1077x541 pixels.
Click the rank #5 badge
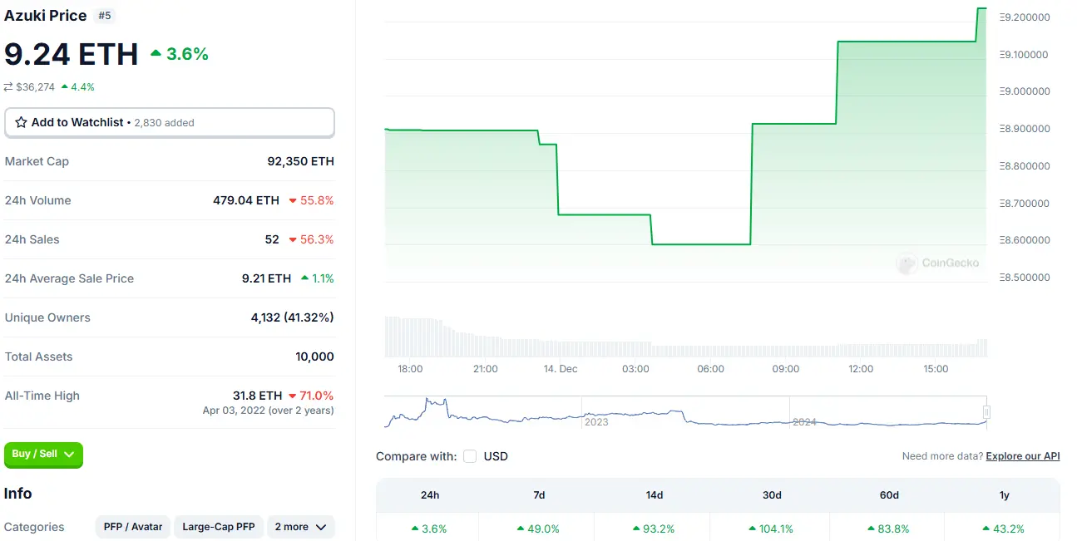105,15
